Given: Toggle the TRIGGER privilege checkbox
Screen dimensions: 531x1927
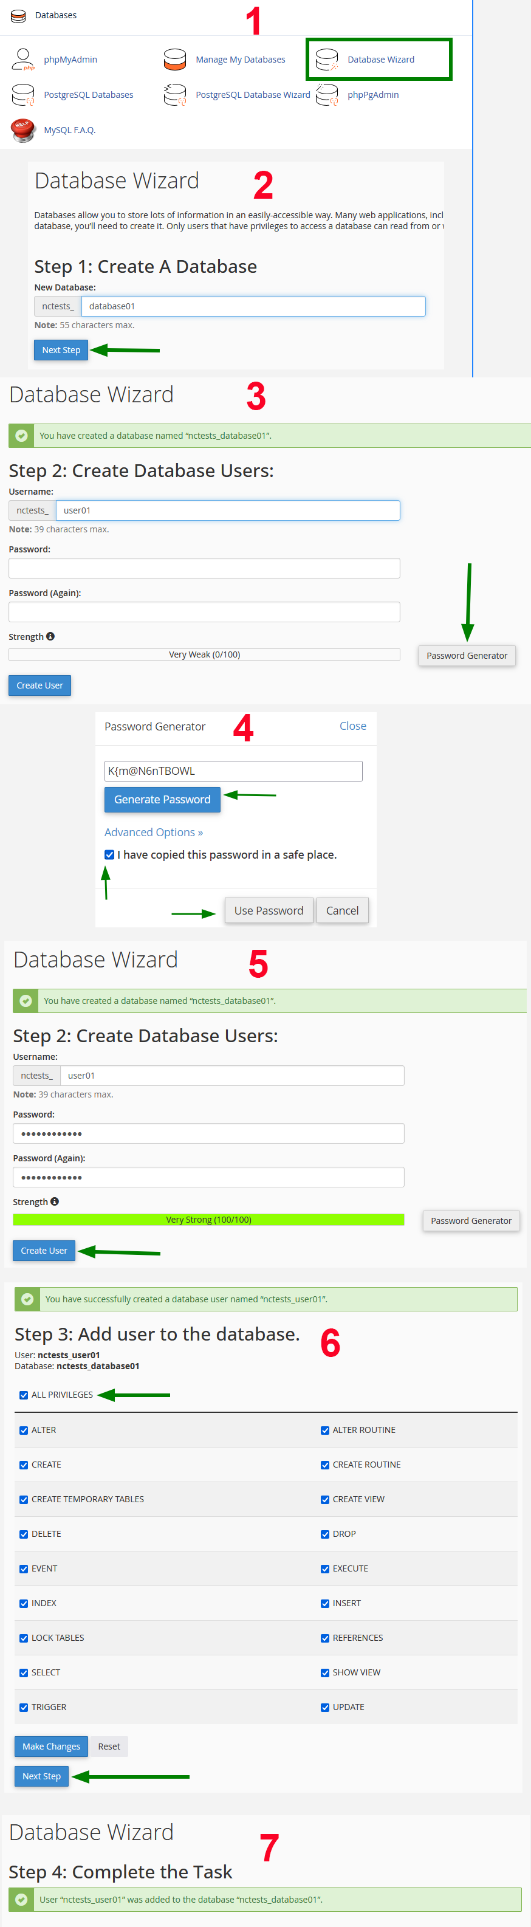Looking at the screenshot, I should [24, 1707].
